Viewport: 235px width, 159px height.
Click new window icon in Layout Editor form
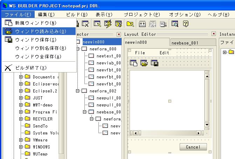133,63
